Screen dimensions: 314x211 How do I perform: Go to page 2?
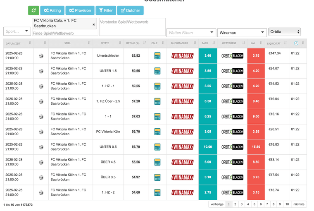235,204
